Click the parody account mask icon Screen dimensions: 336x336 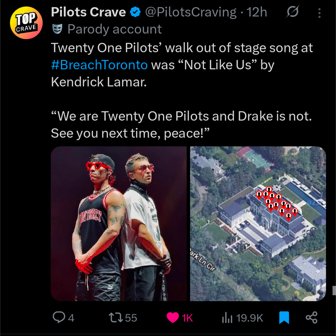coord(57,29)
